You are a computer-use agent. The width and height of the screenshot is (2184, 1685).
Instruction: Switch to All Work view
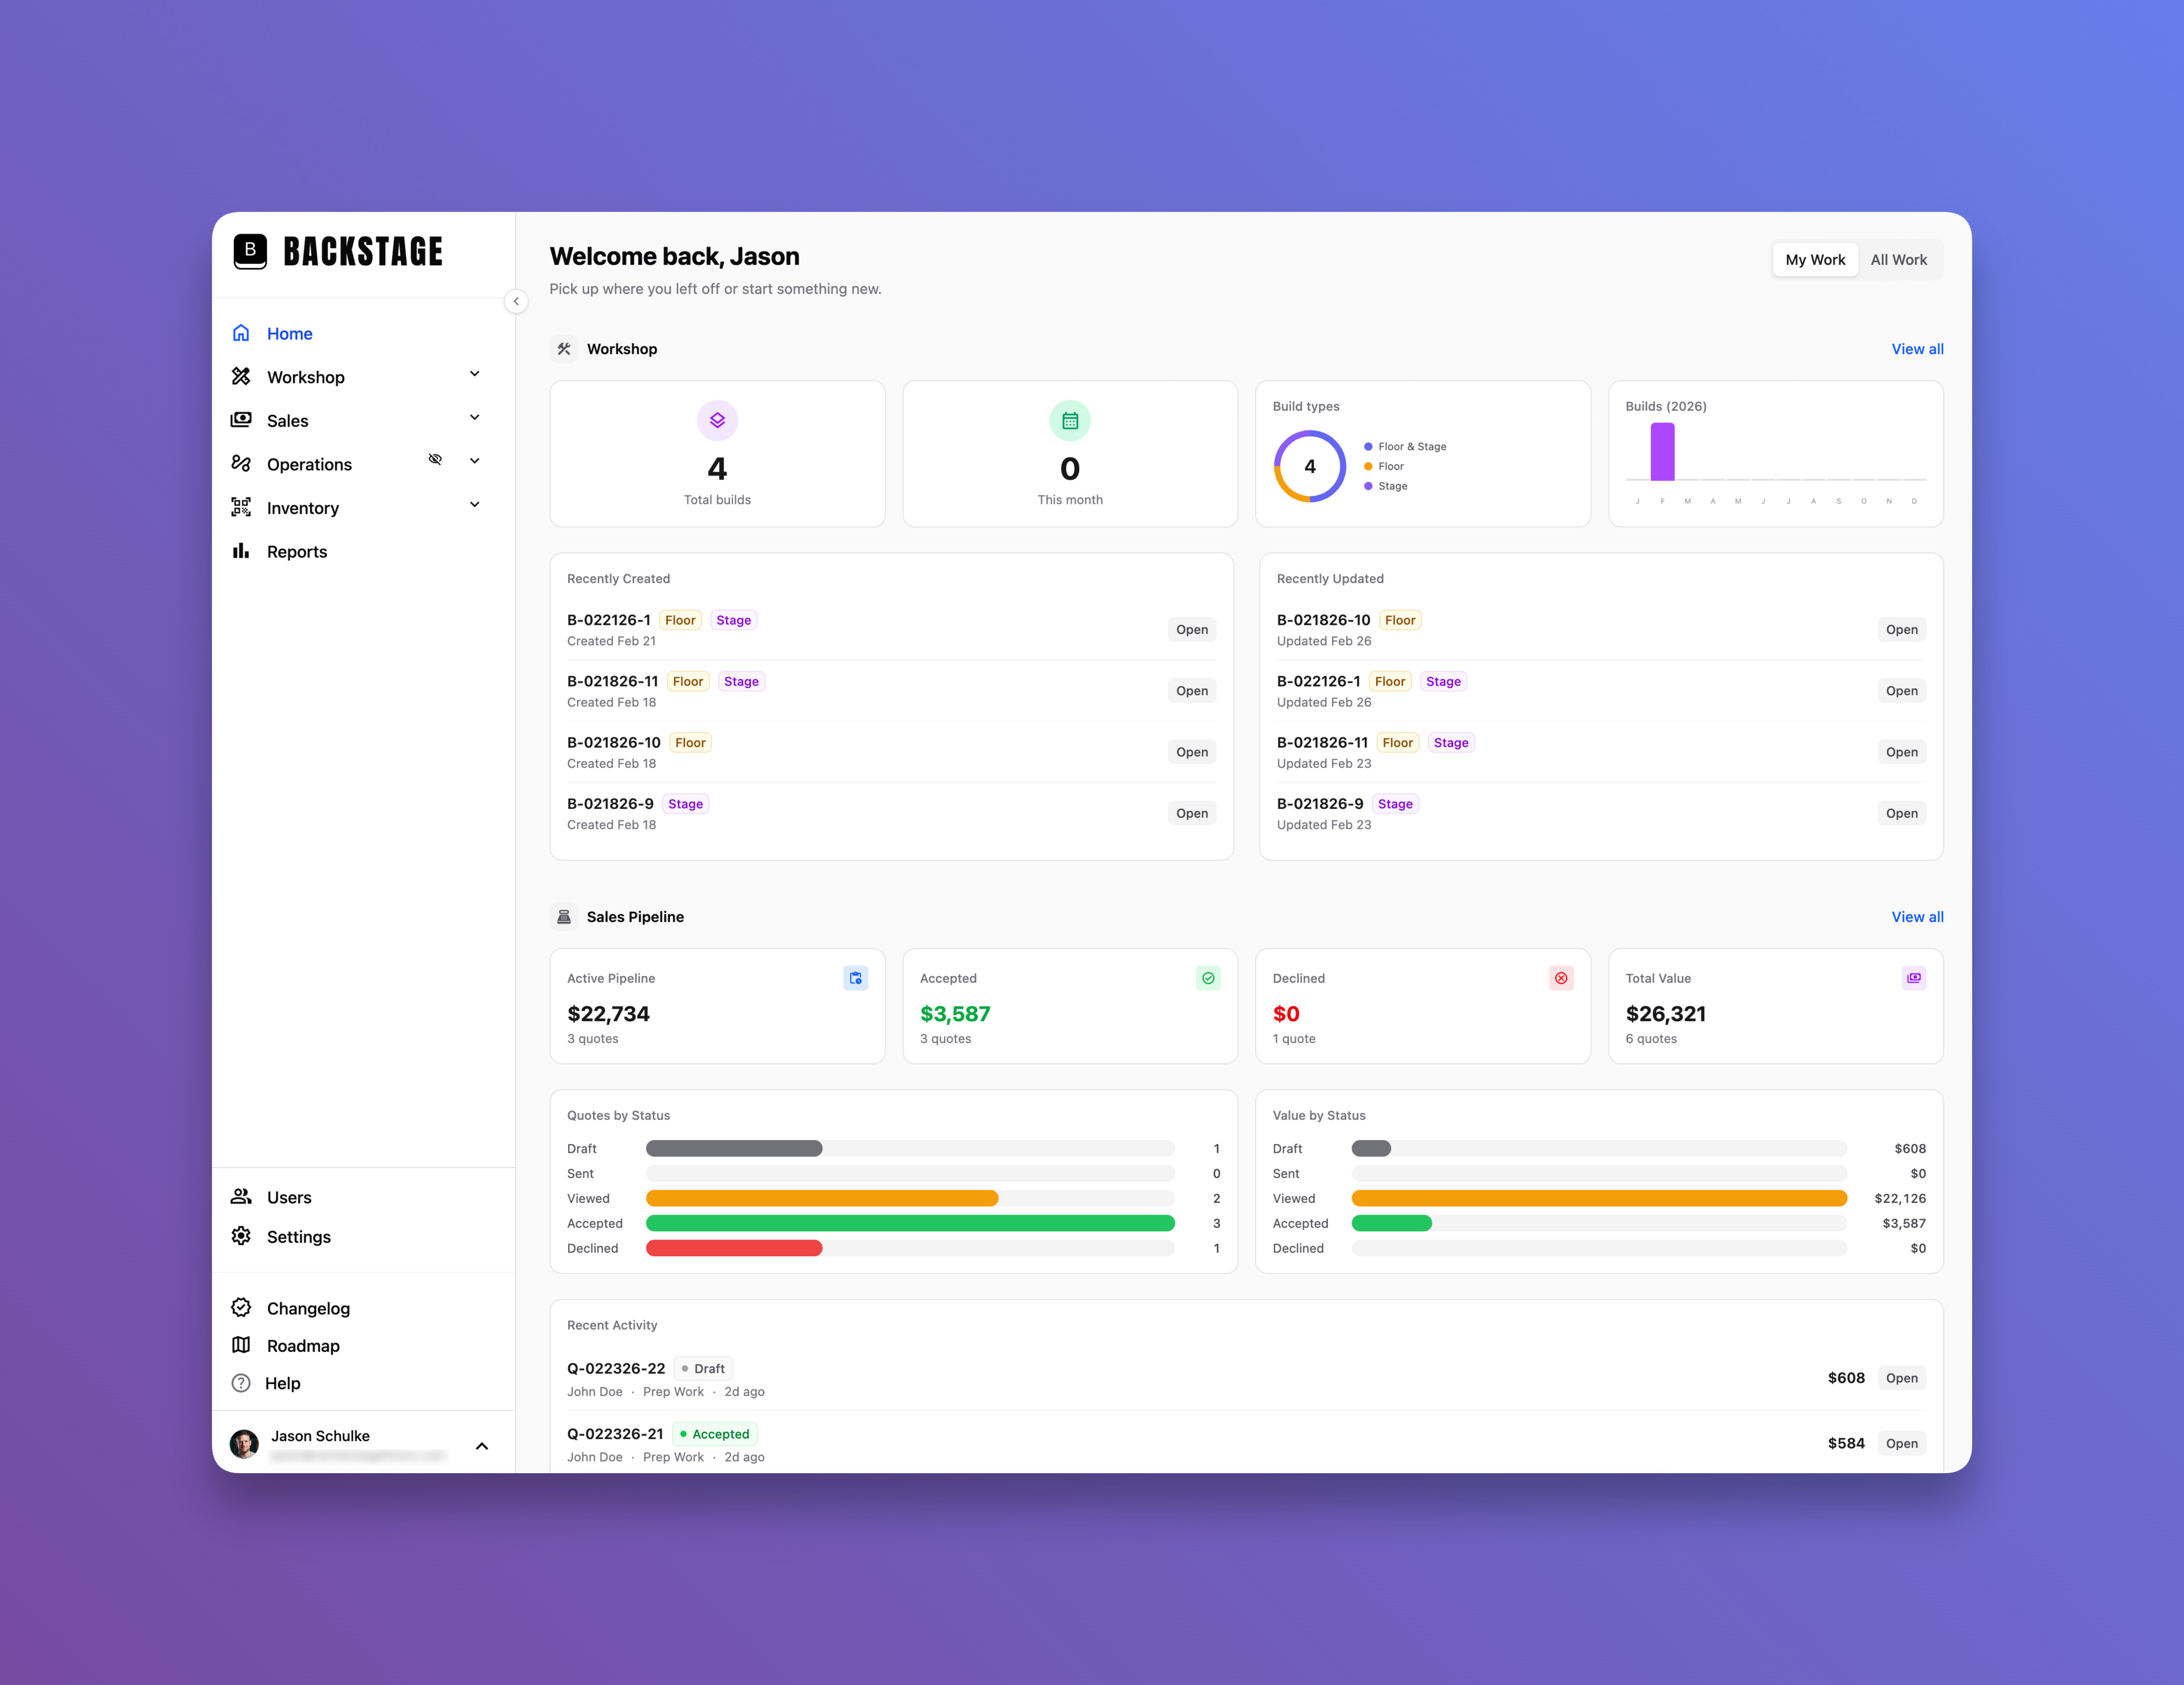pyautogui.click(x=1898, y=260)
